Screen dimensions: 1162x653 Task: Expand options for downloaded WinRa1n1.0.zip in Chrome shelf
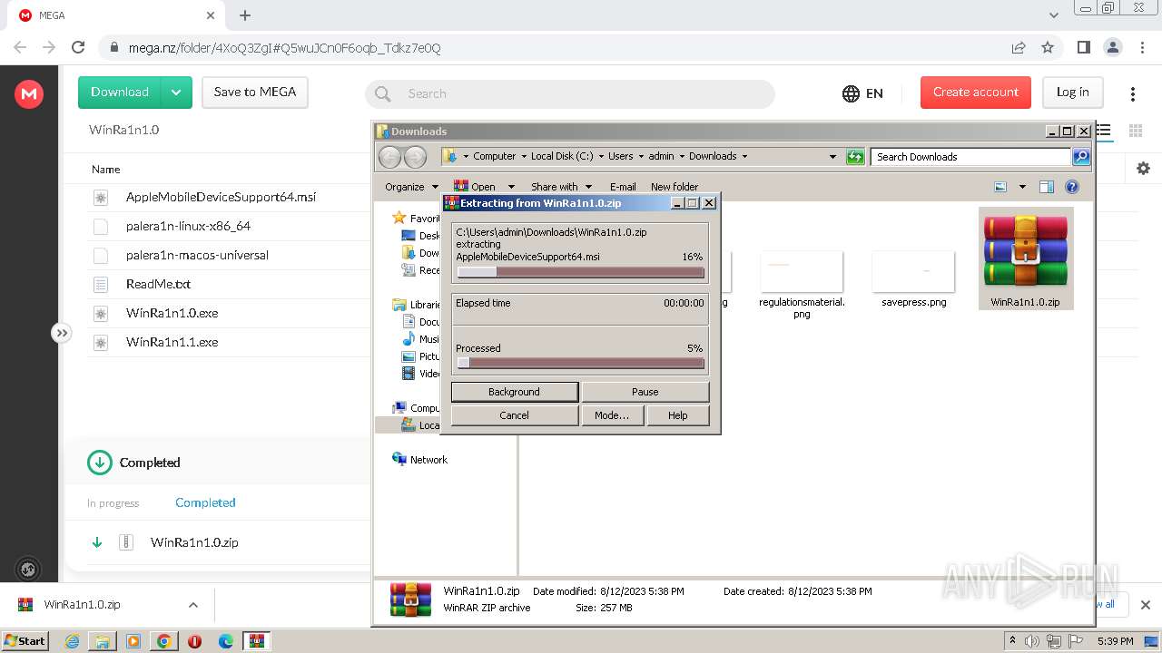pyautogui.click(x=192, y=605)
